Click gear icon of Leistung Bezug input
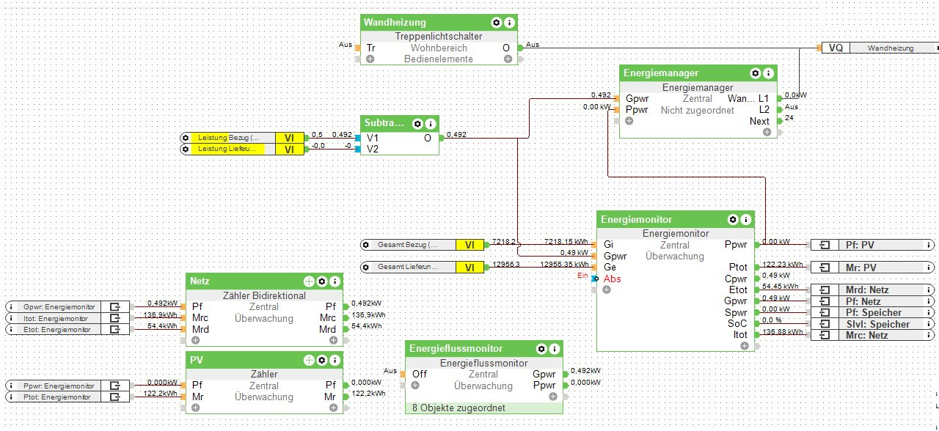 click(x=186, y=138)
